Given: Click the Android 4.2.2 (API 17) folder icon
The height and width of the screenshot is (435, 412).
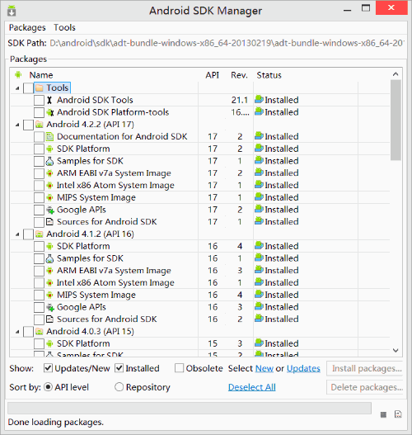Looking at the screenshot, I should [x=40, y=125].
